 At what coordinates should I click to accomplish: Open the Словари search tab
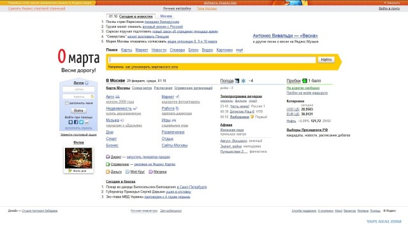[x=177, y=50]
